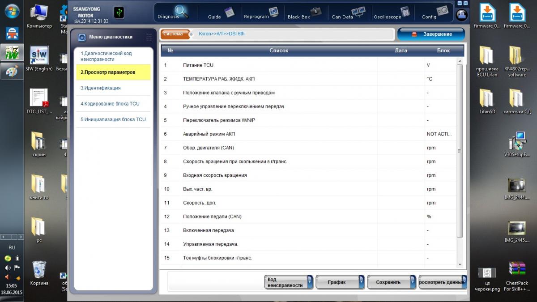Click the list scrollbar down arrow

460,264
